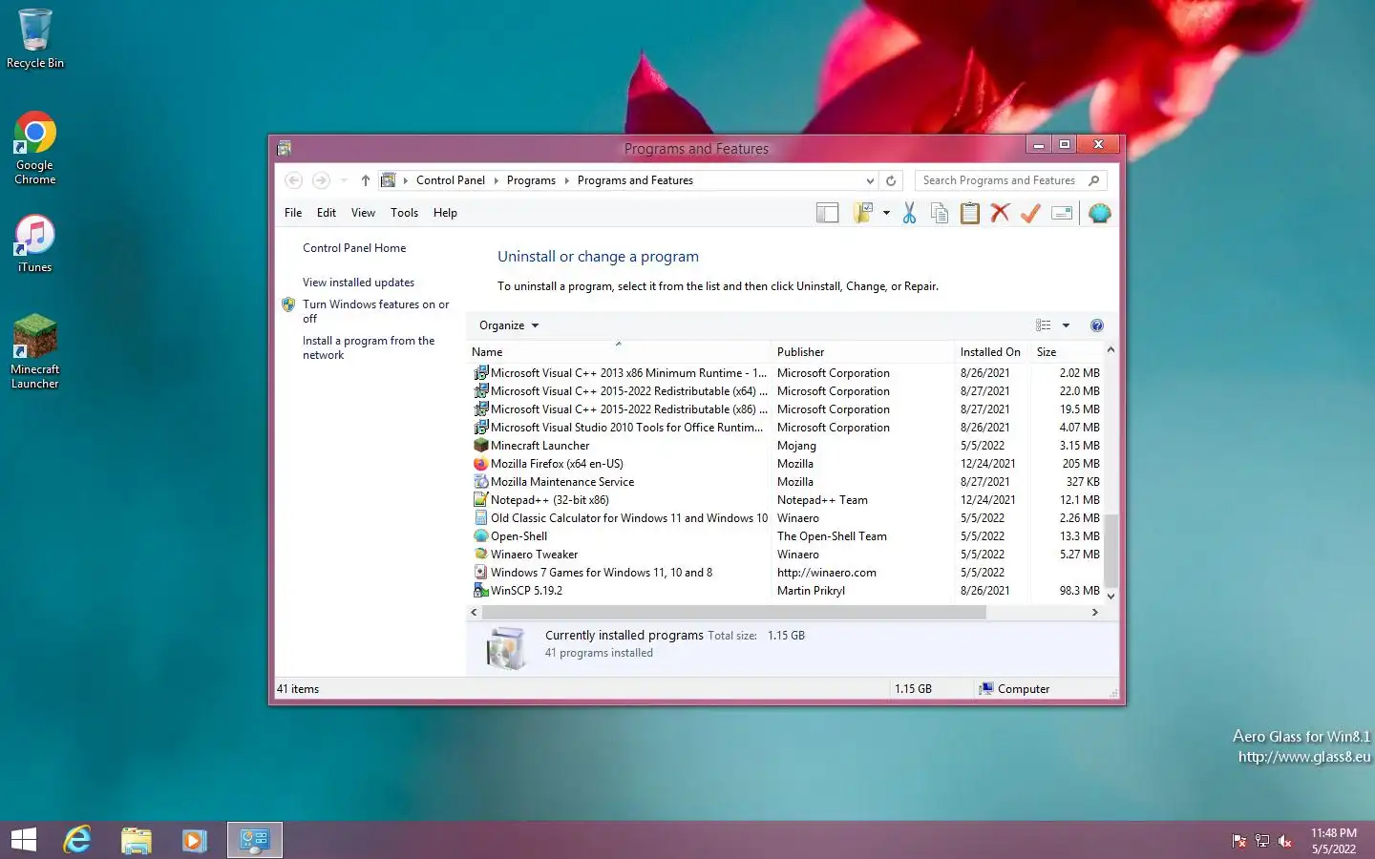Open the File menu

coord(293,213)
